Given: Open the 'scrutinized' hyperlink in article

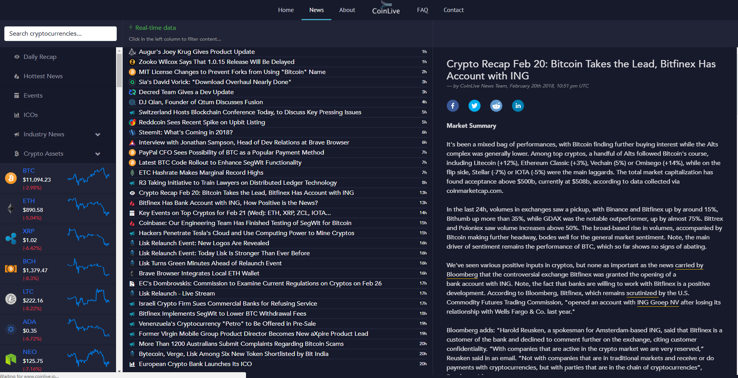Looking at the screenshot, I should [641, 293].
